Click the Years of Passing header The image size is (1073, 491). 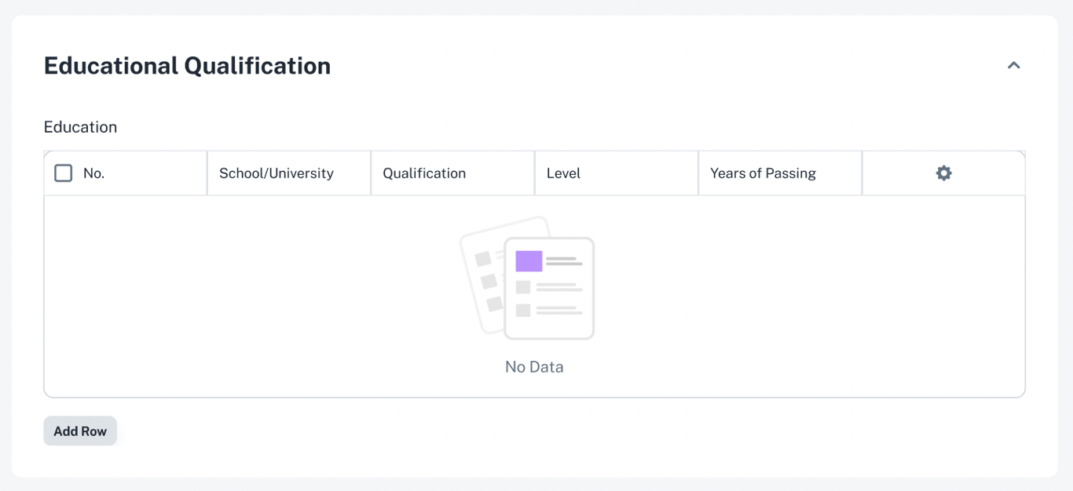[763, 173]
